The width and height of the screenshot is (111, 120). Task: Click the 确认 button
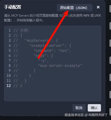coord(94,108)
